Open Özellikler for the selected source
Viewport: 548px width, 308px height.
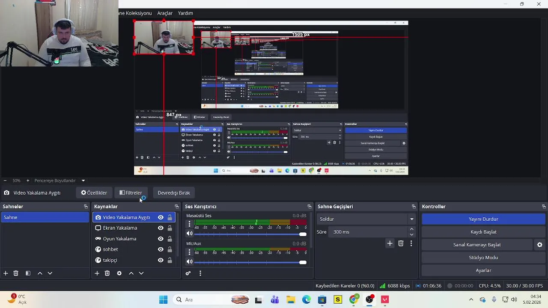point(94,193)
